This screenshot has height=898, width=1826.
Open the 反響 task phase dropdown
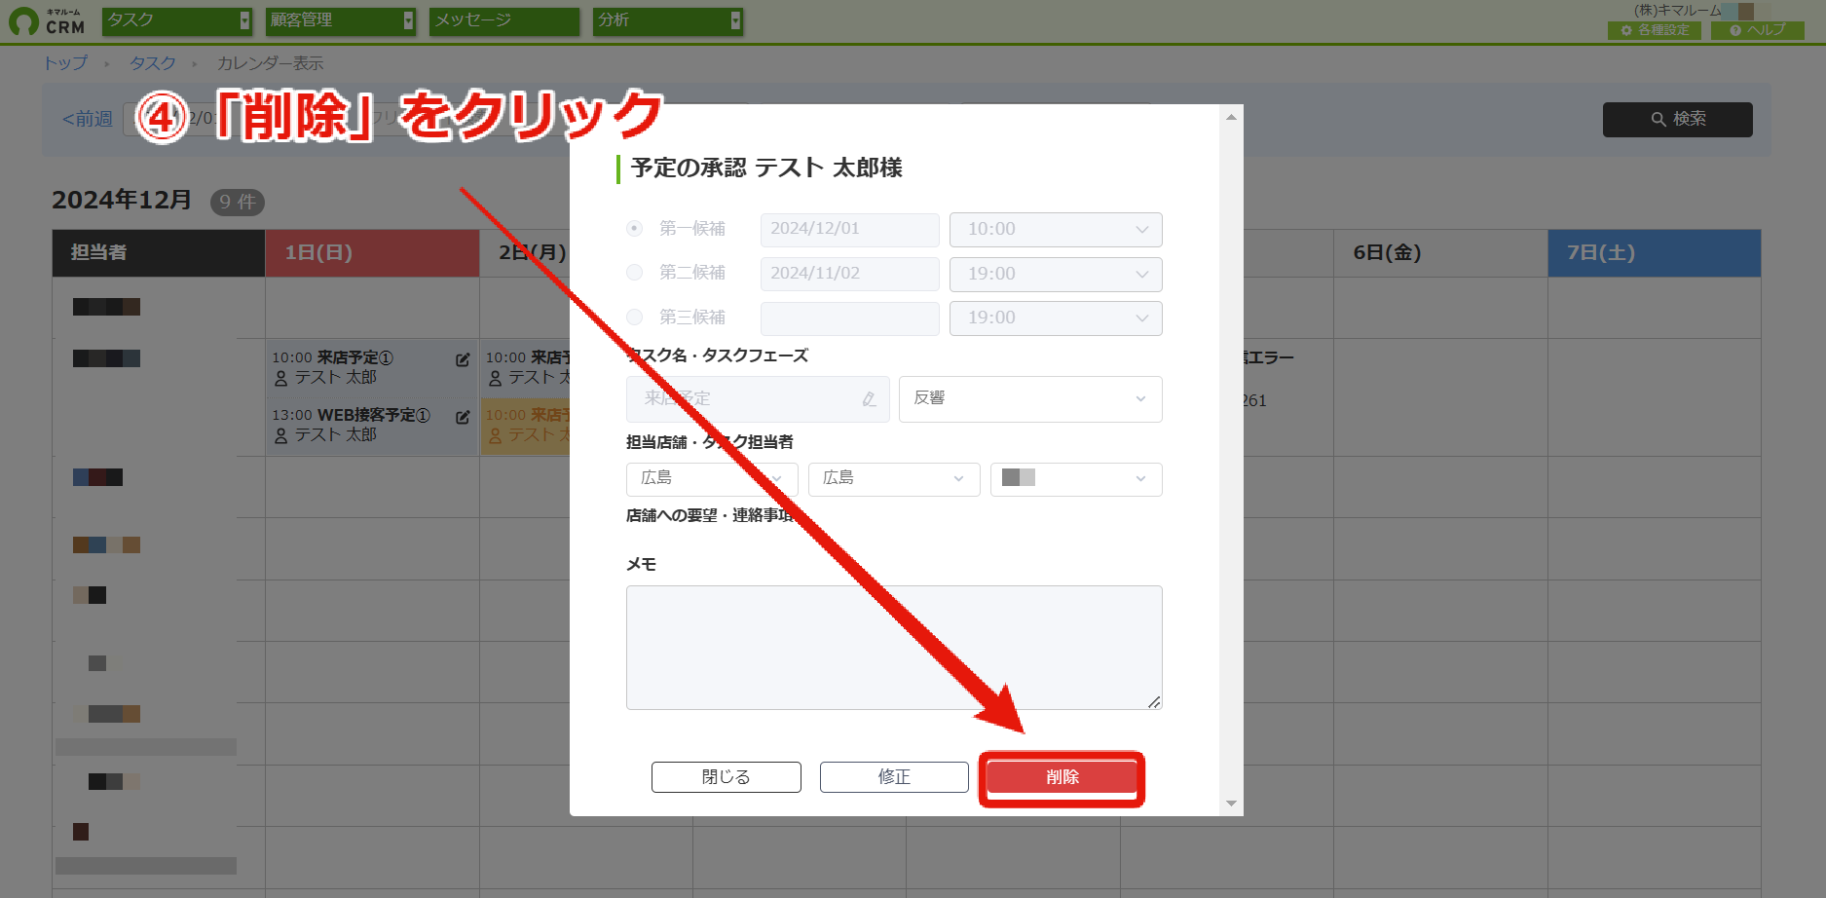tap(1030, 399)
